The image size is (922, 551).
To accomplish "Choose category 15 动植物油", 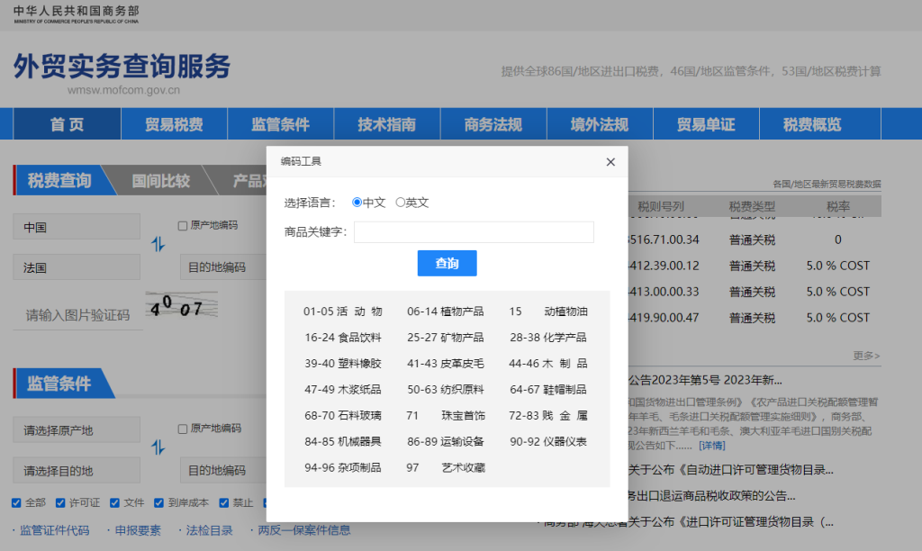I will (x=548, y=312).
